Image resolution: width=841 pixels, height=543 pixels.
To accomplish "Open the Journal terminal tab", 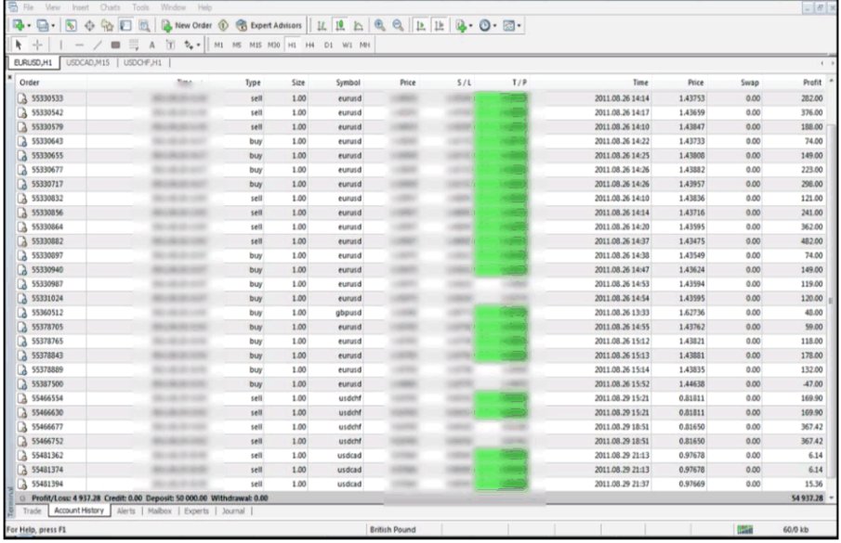I will coord(233,511).
